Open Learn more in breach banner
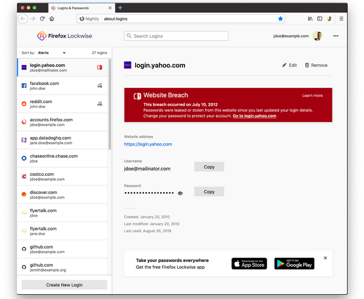This screenshot has height=299, width=364. tap(312, 95)
